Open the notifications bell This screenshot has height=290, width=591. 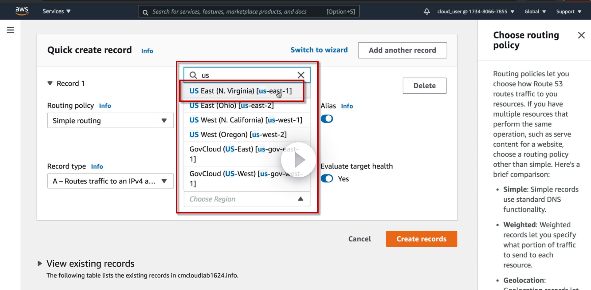(x=427, y=11)
